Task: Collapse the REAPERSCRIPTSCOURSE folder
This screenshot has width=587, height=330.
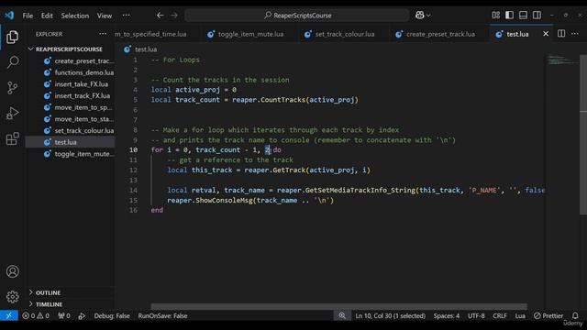Action: click(x=69, y=49)
